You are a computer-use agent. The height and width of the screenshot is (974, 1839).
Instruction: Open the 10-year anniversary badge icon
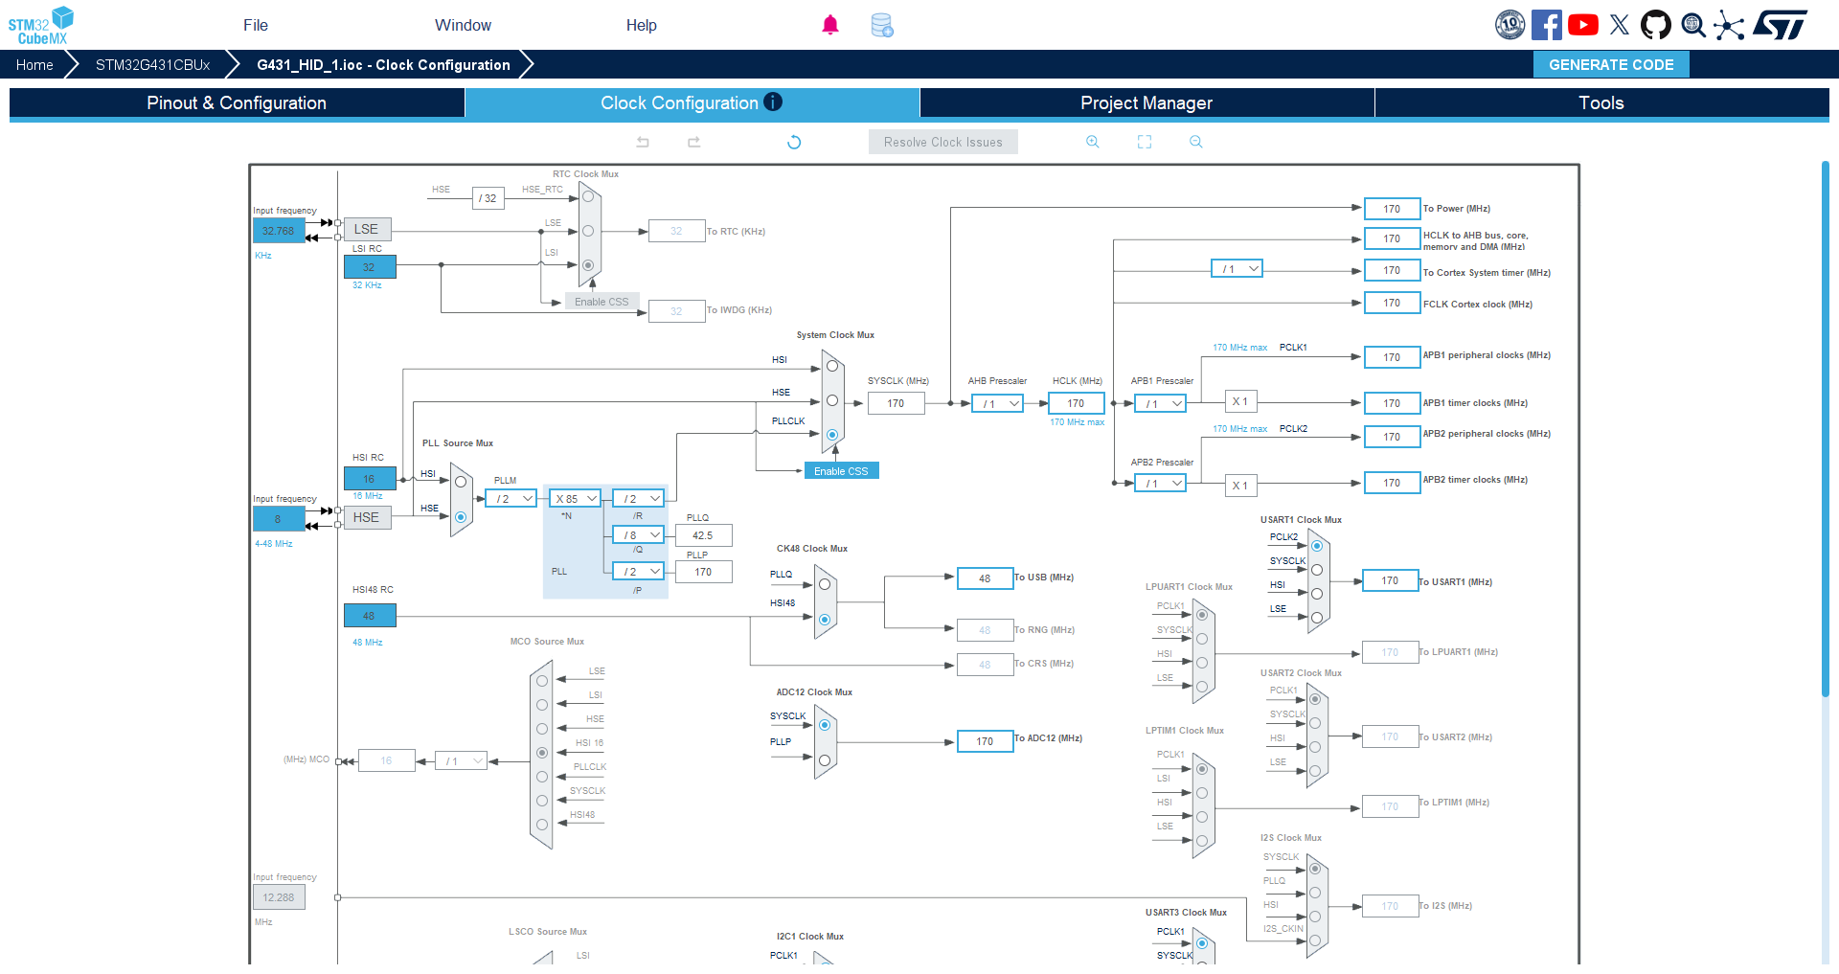pos(1510,25)
